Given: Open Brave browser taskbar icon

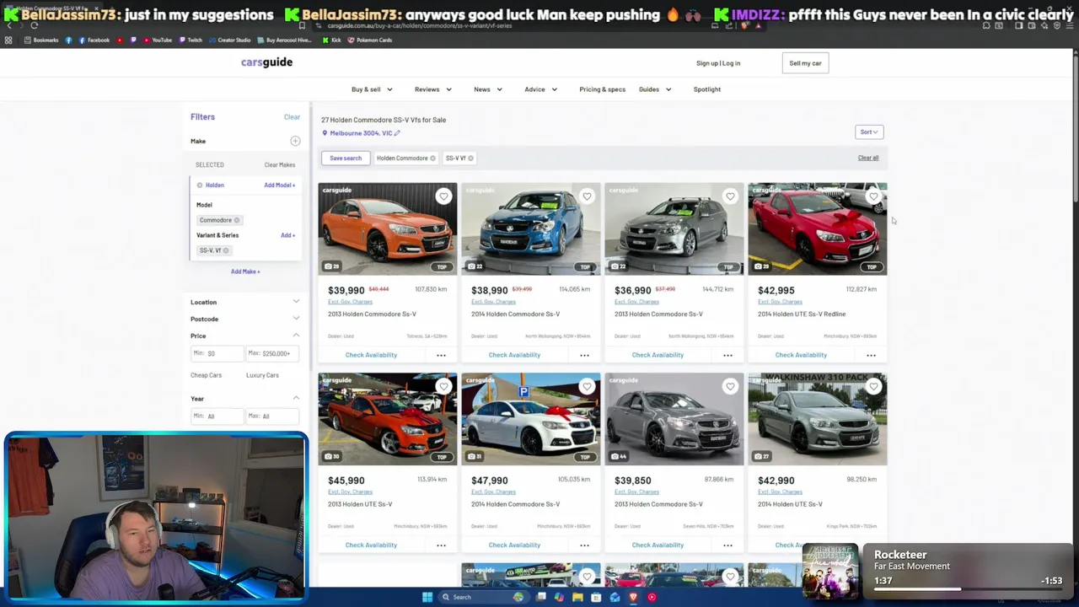Looking at the screenshot, I should pos(633,597).
